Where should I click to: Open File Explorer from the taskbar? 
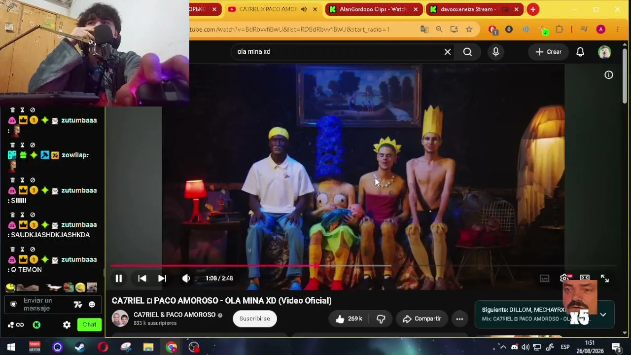coord(148,348)
